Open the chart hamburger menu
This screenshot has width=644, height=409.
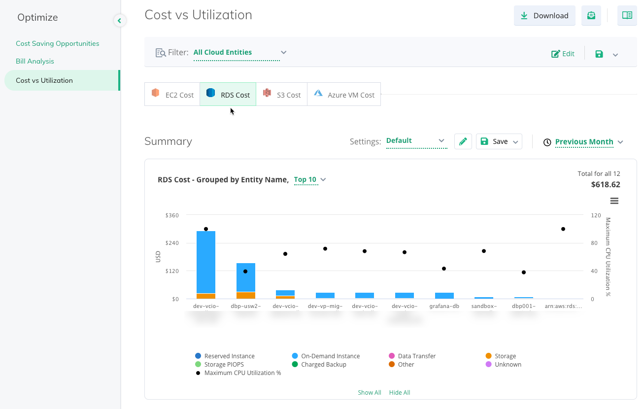[x=614, y=201]
